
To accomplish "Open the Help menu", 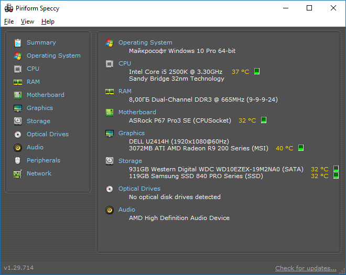I will tap(48, 21).
